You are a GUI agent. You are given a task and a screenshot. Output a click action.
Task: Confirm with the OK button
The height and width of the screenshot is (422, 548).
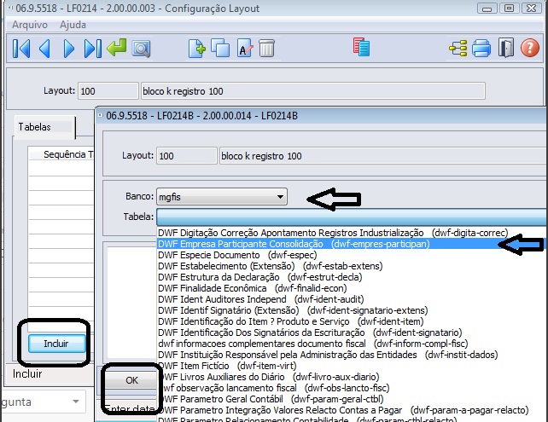131,380
